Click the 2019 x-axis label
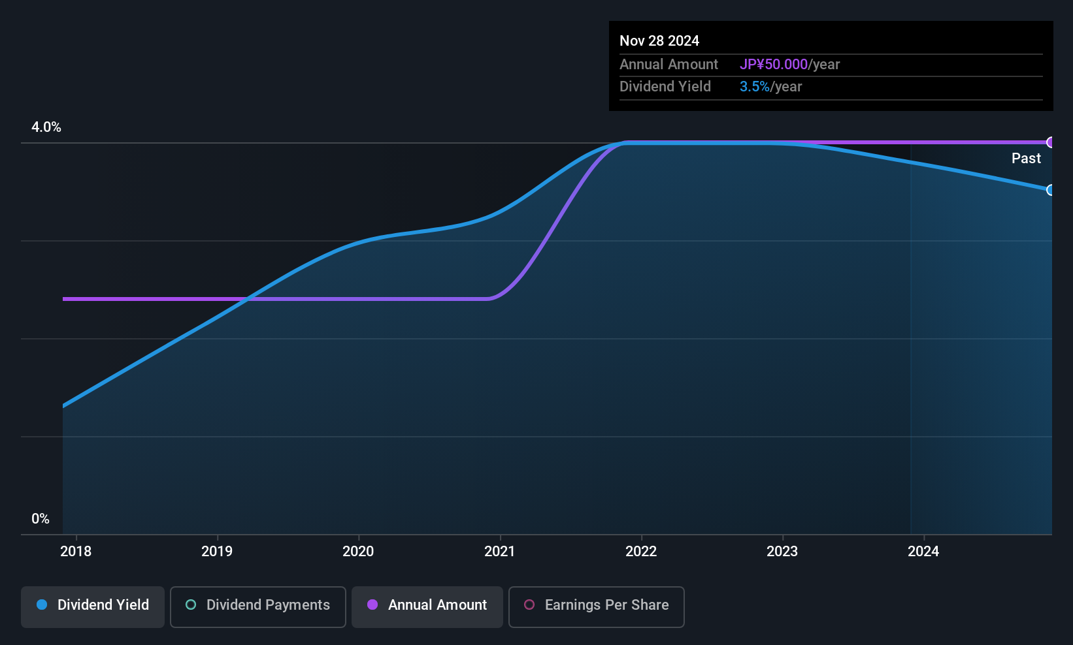The width and height of the screenshot is (1073, 645). [x=217, y=552]
